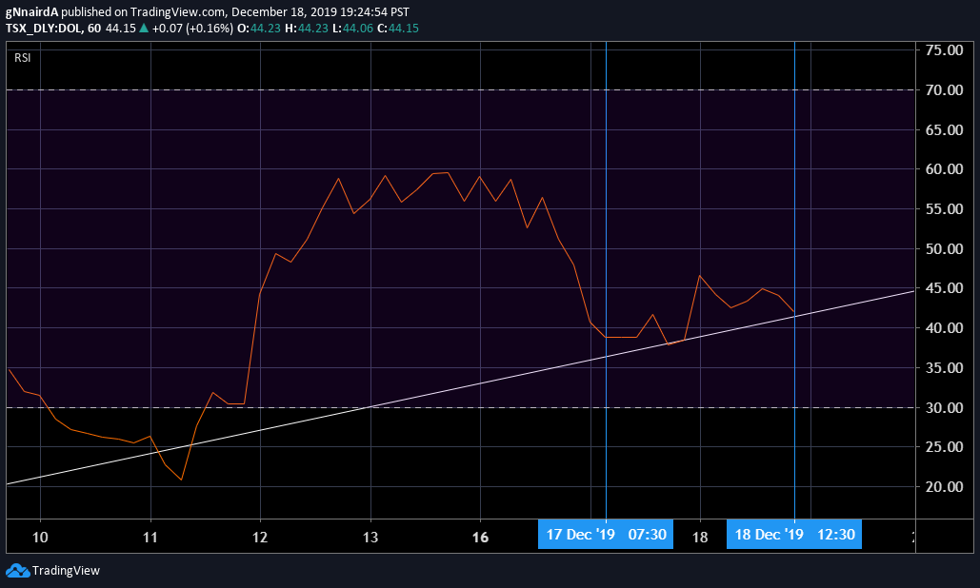Click the open value O:44.23
Screen dimensions: 980x588
pyautogui.click(x=259, y=29)
